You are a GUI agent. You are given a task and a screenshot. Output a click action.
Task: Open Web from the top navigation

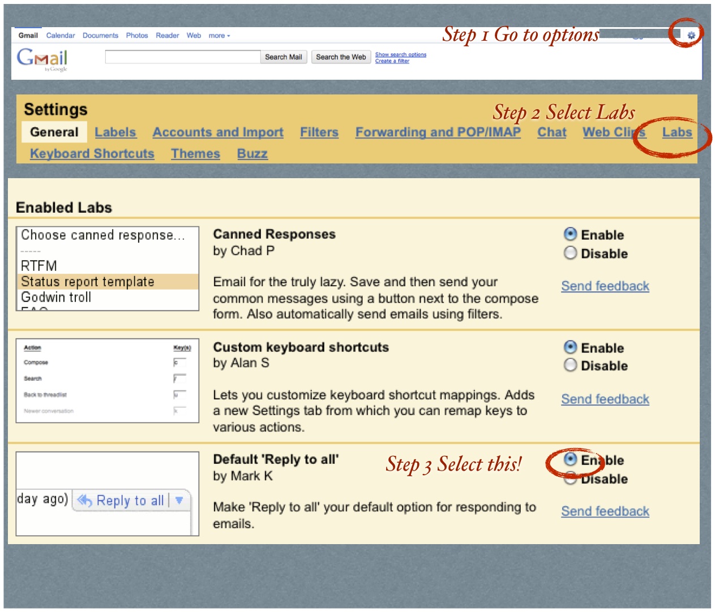click(x=194, y=36)
